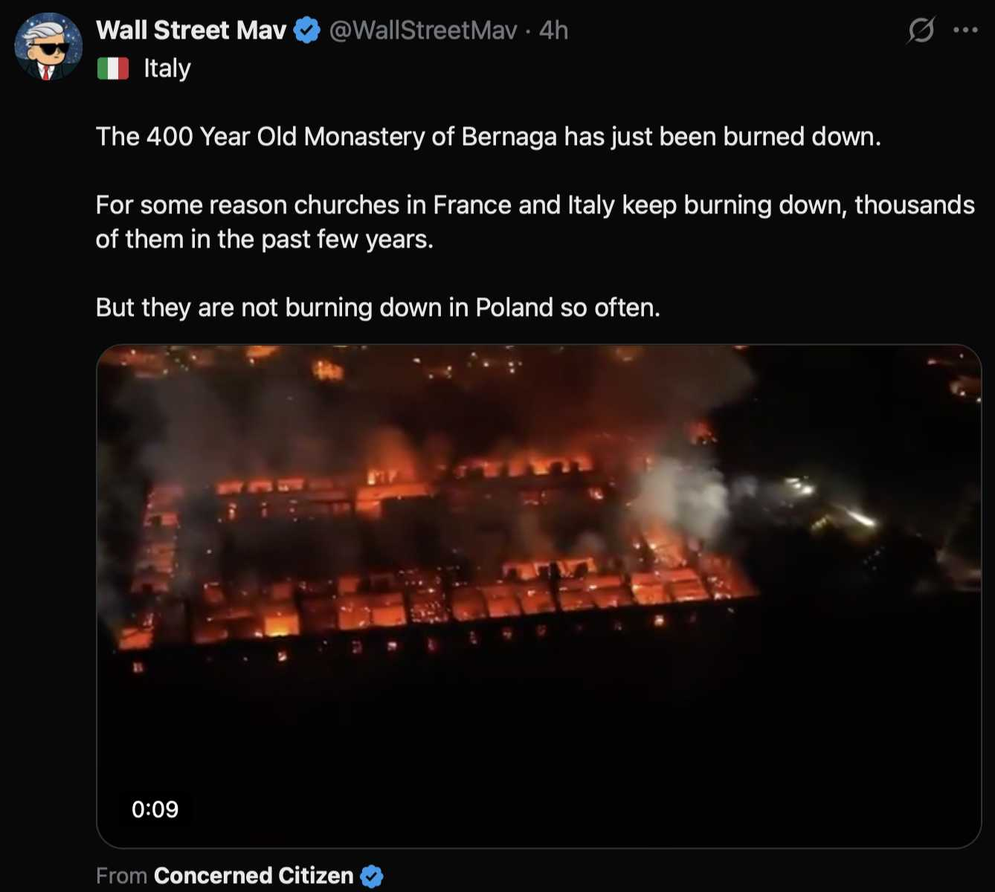The image size is (995, 892).
Task: Click the word From below the video
Action: tap(121, 876)
